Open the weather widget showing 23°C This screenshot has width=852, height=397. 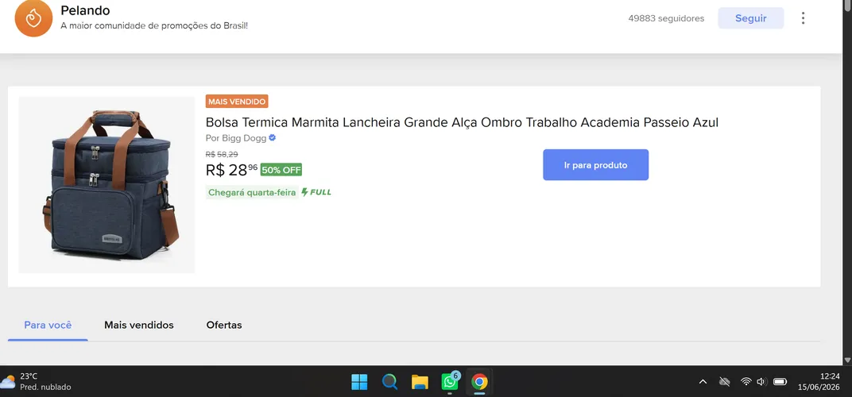coord(36,382)
